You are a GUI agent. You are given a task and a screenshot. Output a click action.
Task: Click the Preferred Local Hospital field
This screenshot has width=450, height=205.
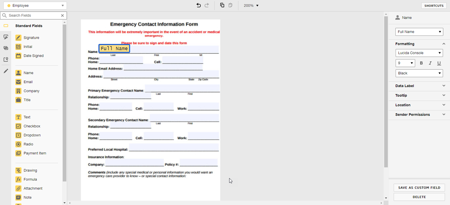(174, 148)
